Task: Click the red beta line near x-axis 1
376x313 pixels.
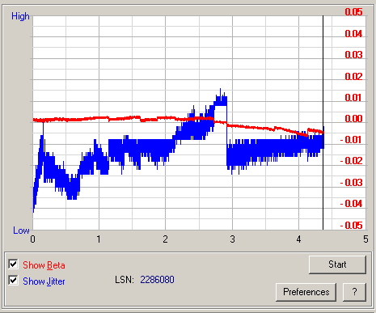Action: click(99, 118)
